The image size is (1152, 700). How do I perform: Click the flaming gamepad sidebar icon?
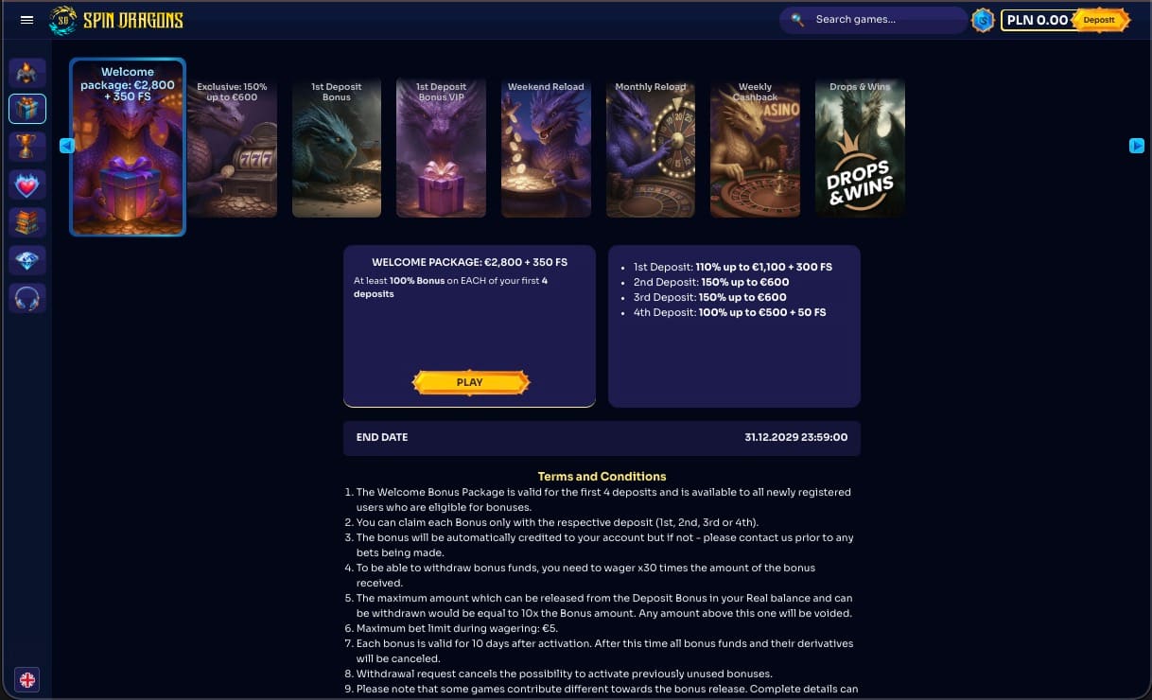(x=27, y=72)
